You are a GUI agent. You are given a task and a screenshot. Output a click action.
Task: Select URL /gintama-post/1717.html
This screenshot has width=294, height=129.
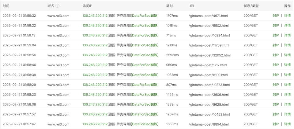click(x=208, y=65)
